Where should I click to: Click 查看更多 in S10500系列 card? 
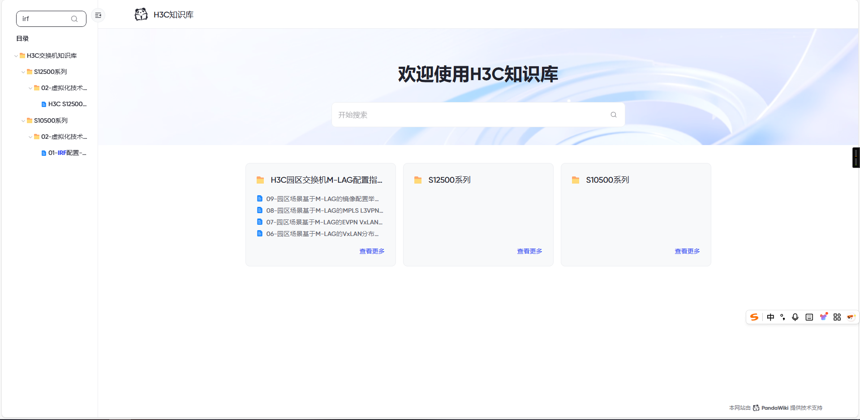(687, 251)
